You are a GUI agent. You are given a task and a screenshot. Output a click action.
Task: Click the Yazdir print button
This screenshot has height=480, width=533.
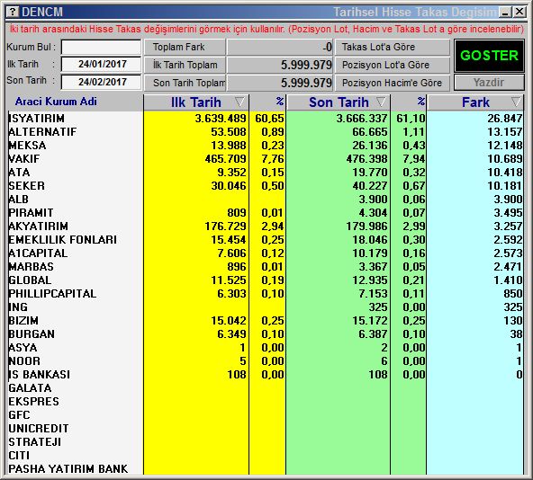[x=489, y=83]
